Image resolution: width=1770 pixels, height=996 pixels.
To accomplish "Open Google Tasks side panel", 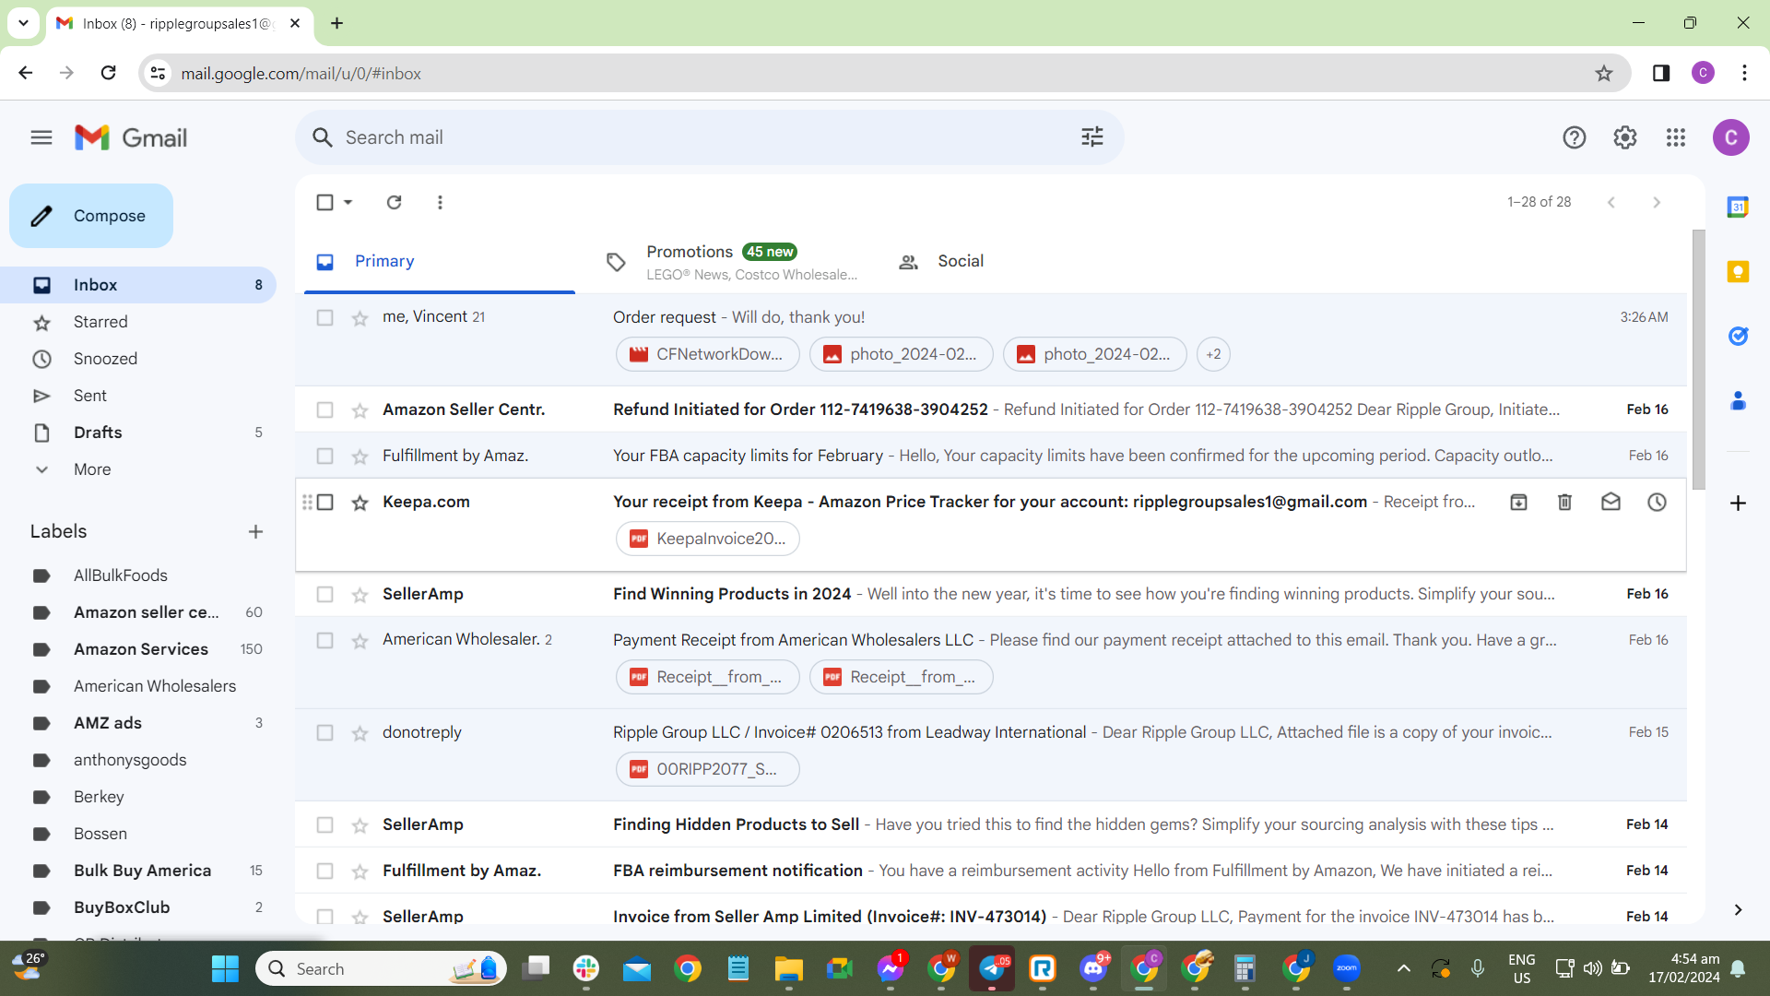I will 1738,337.
